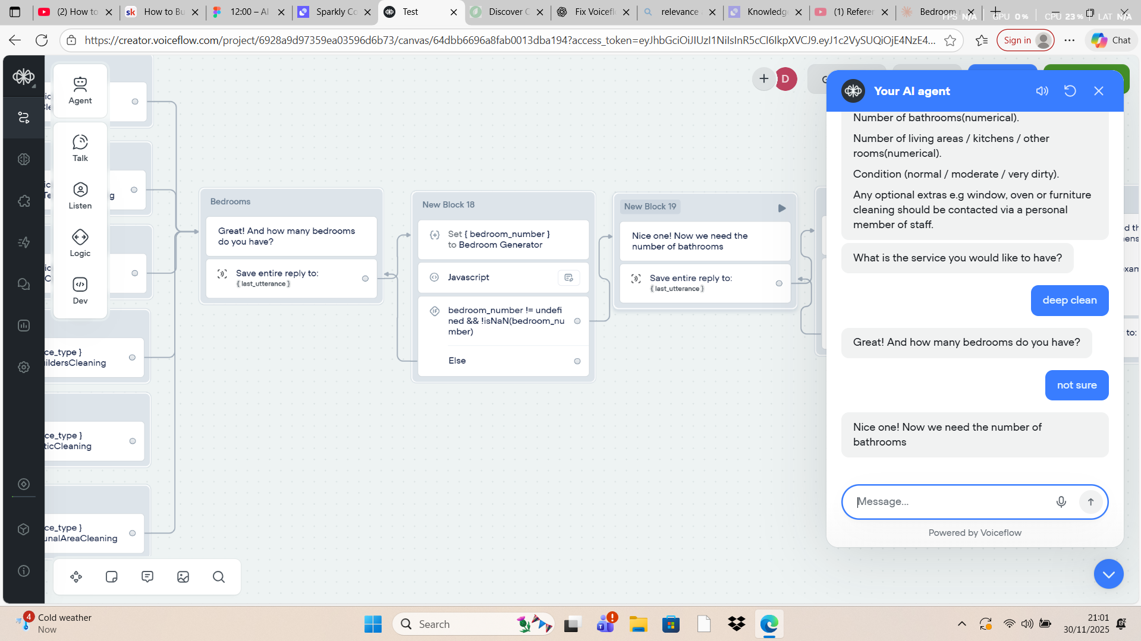This screenshot has height=641, width=1141.
Task: Open the Windows Start menu
Action: tap(373, 624)
